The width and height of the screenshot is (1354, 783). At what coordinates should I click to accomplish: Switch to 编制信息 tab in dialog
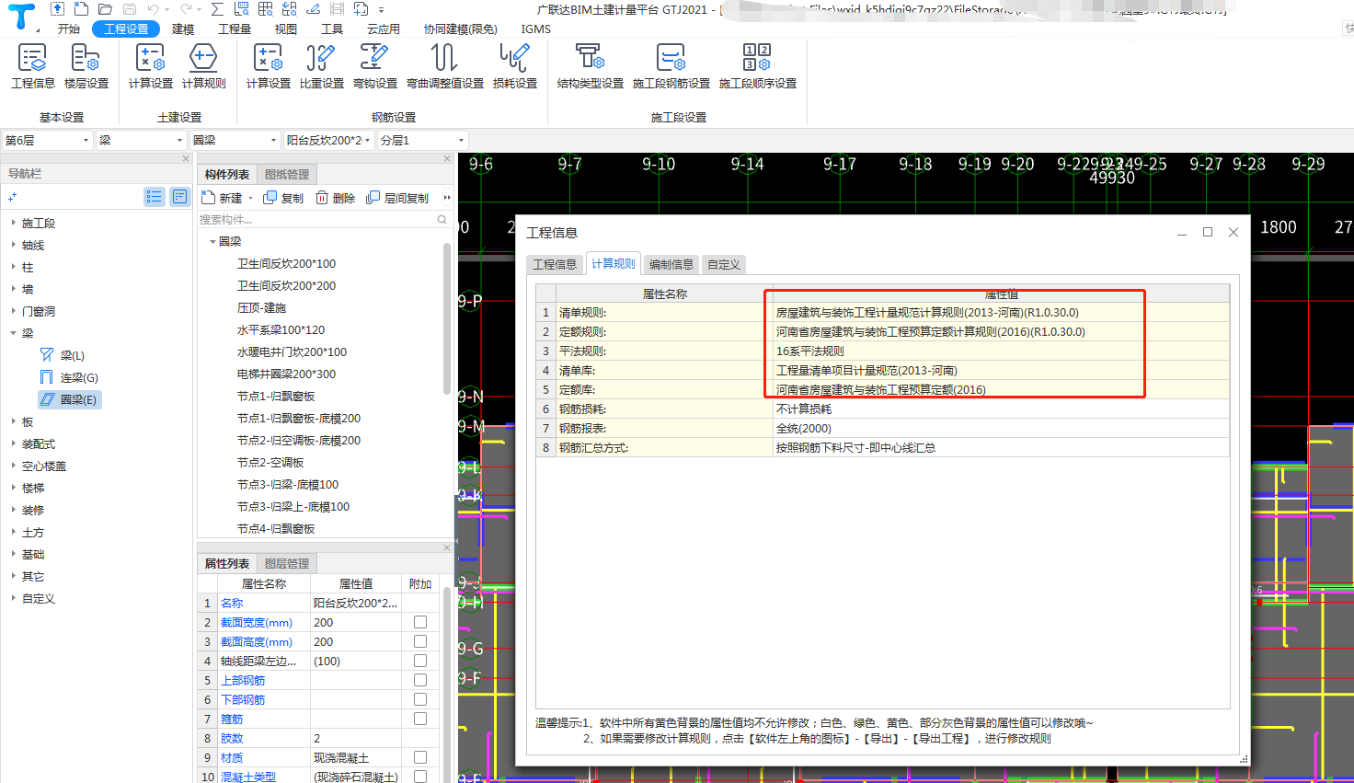(x=671, y=264)
